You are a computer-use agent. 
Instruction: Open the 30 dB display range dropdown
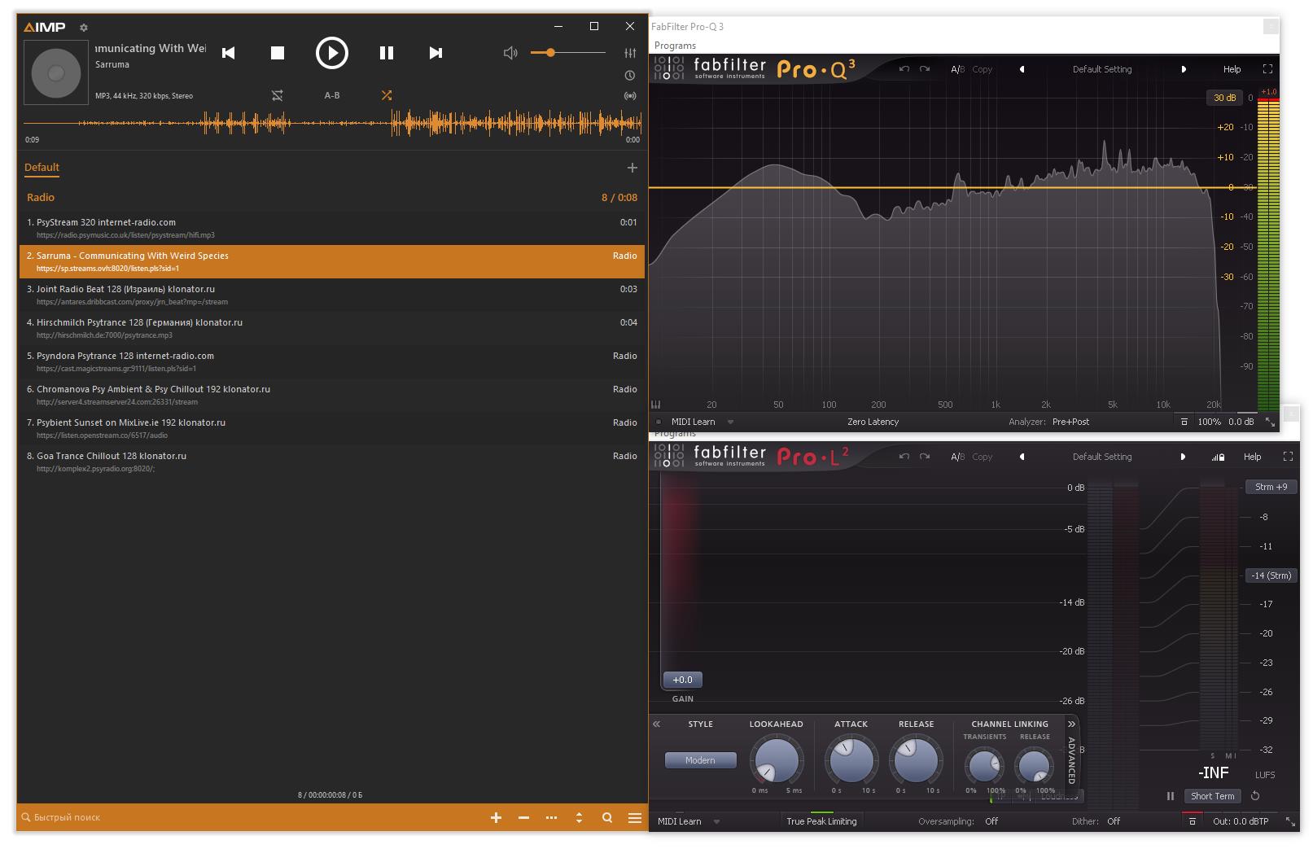pos(1224,98)
